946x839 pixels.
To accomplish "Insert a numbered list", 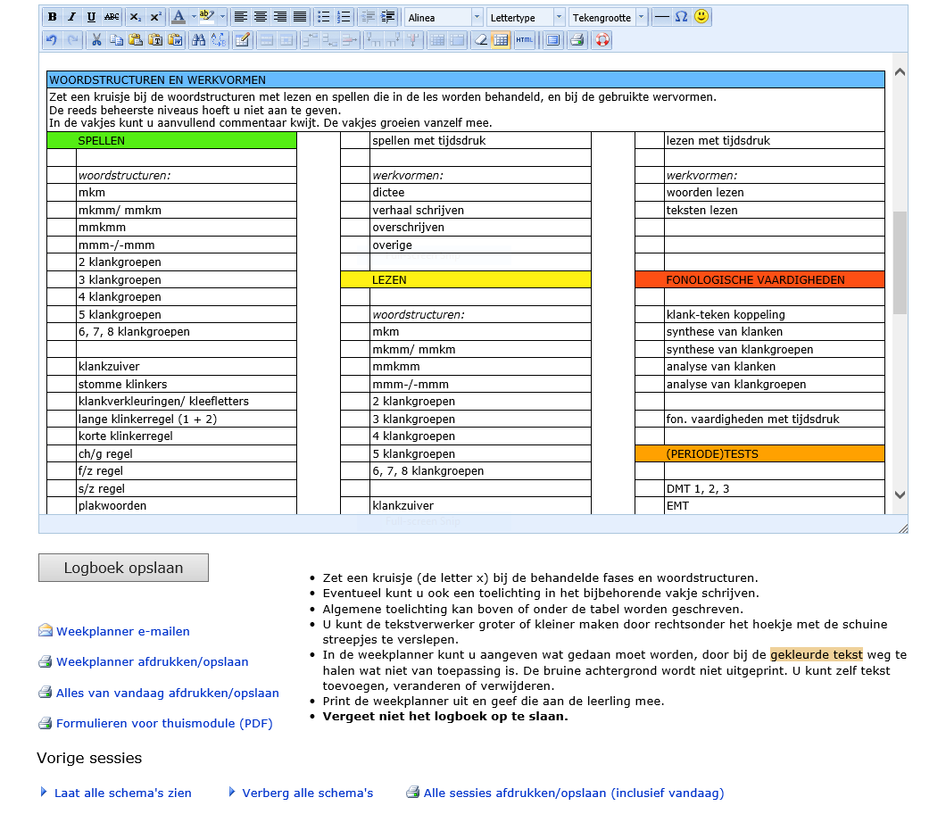I will coord(344,17).
